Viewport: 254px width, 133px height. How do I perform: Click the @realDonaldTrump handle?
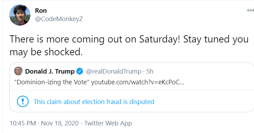[114, 72]
